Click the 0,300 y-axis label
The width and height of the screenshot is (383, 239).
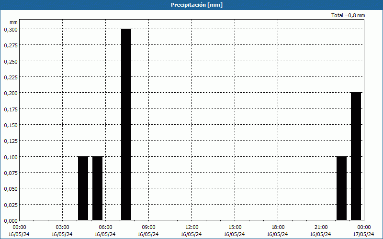pyautogui.click(x=11, y=30)
